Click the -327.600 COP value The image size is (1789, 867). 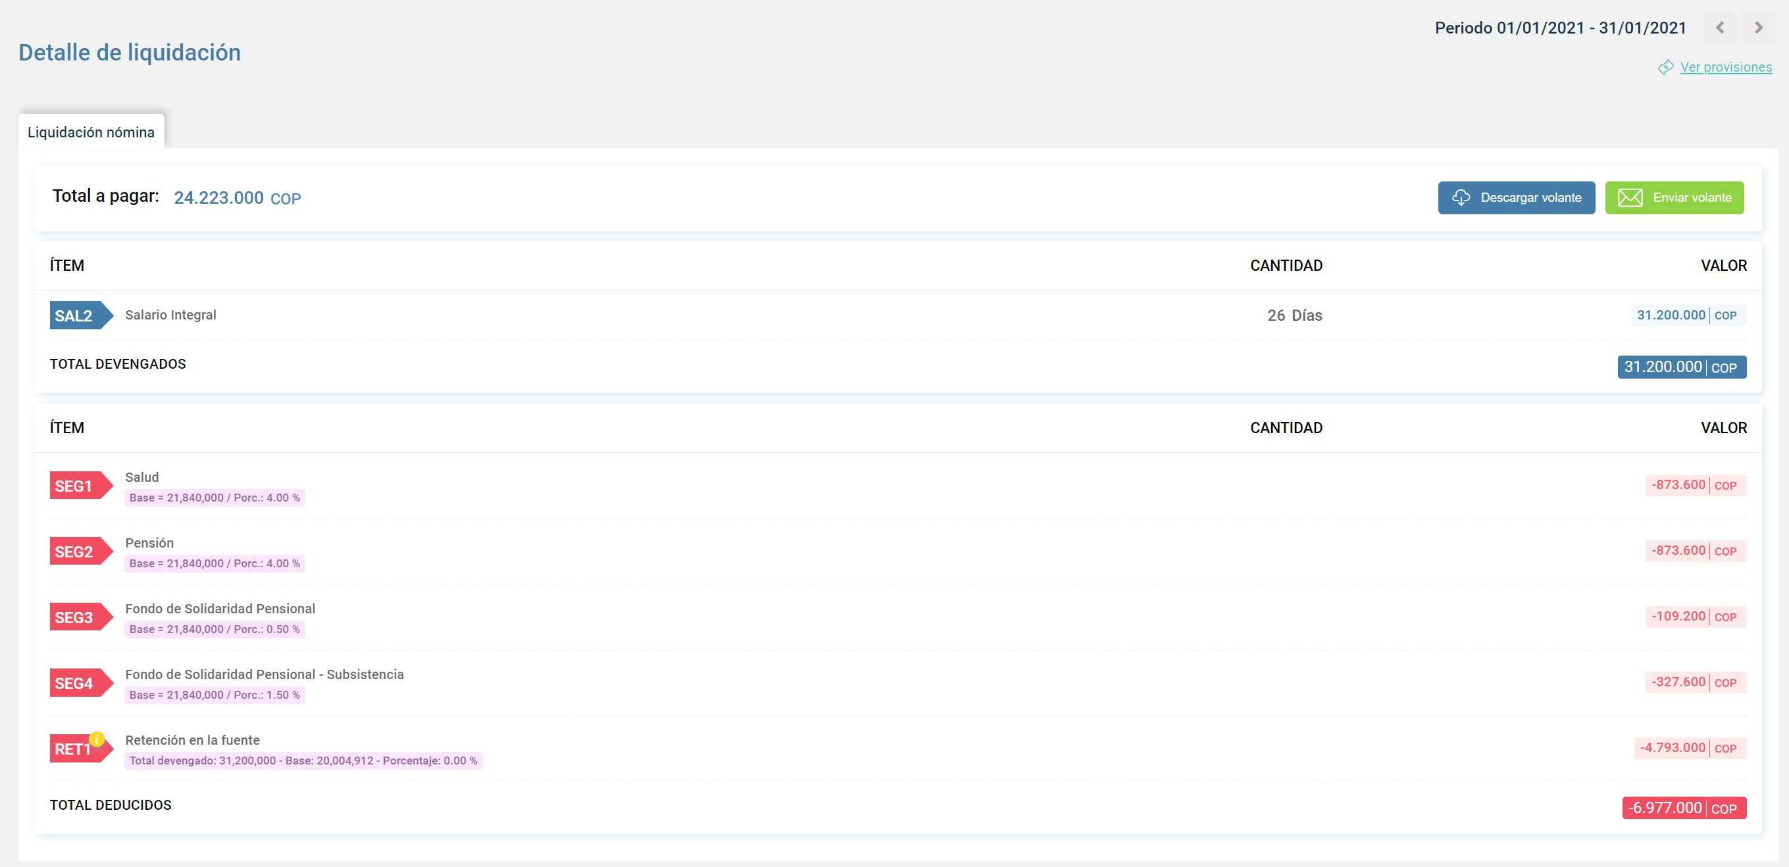1696,682
